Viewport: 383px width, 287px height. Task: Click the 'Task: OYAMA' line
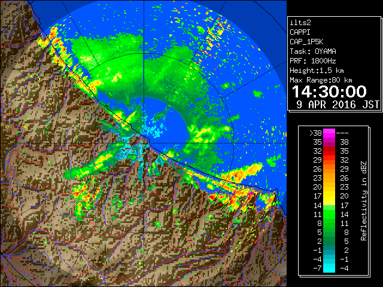coord(313,51)
